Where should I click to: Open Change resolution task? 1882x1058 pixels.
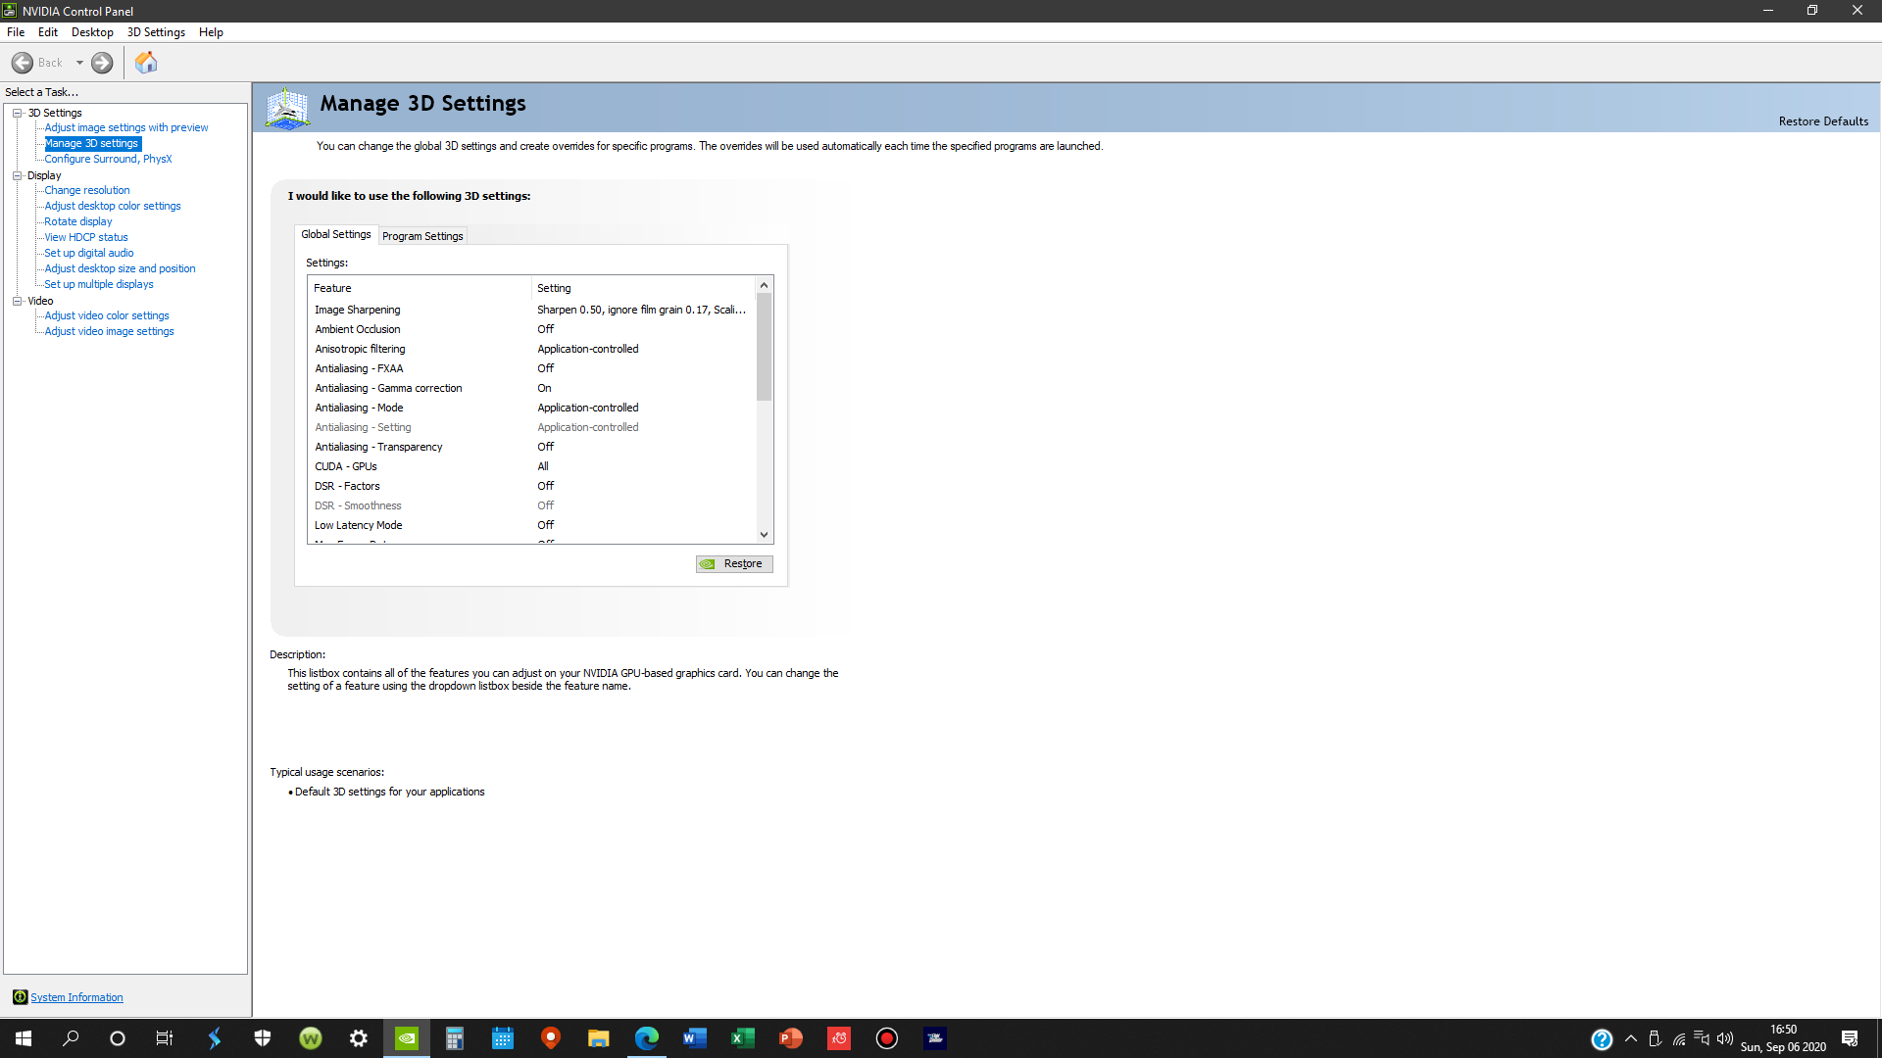tap(87, 190)
